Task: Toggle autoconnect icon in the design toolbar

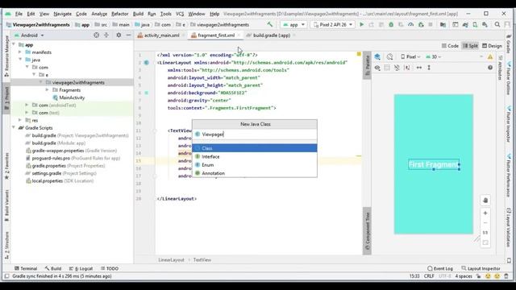Action: (397, 68)
